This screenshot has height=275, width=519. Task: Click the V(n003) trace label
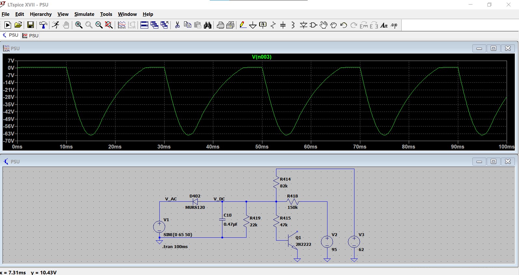click(261, 57)
